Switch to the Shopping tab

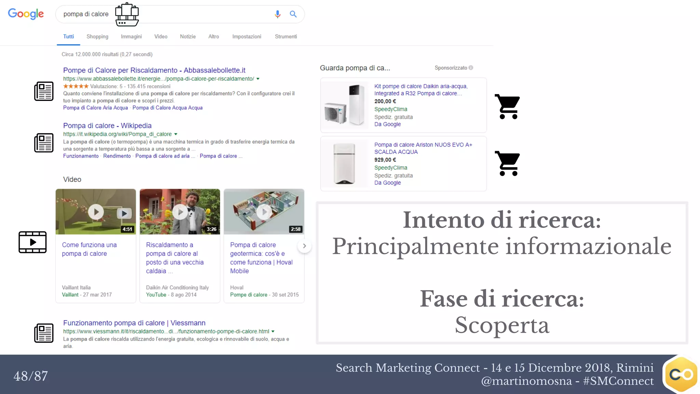(97, 37)
